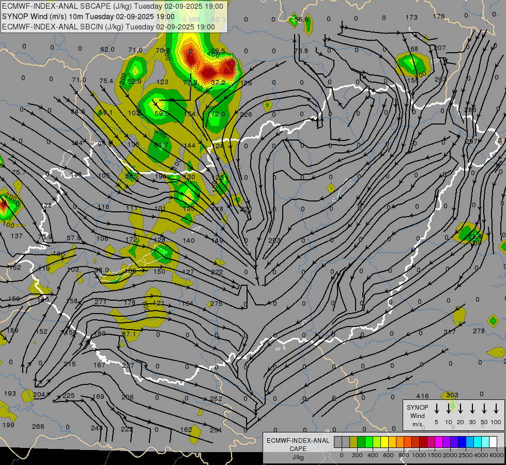
Task: Click the 'ECMWF-INDEX-ANAL CAPE J/kg' legend label
Action: [x=298, y=448]
